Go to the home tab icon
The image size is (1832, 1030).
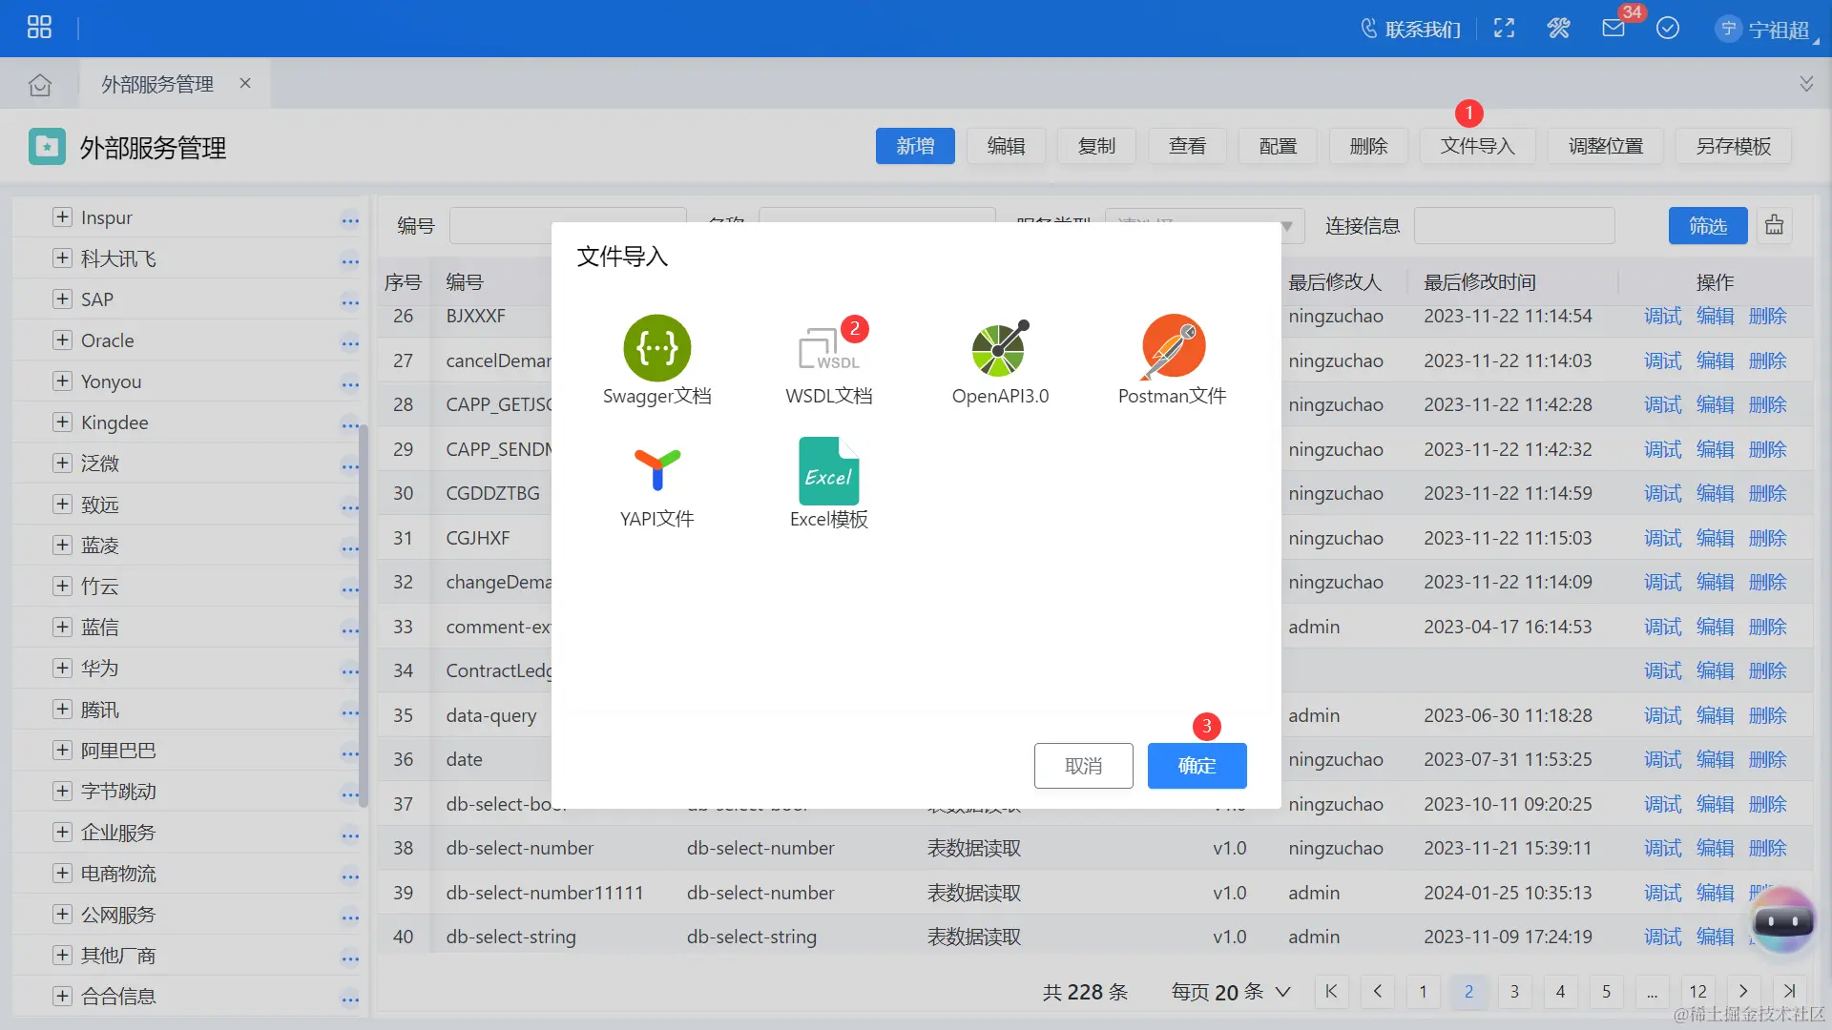pos(40,85)
